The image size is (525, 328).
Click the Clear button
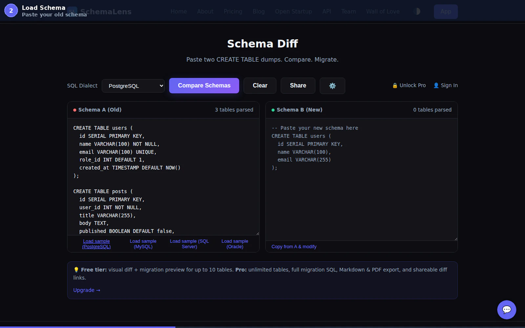(260, 86)
